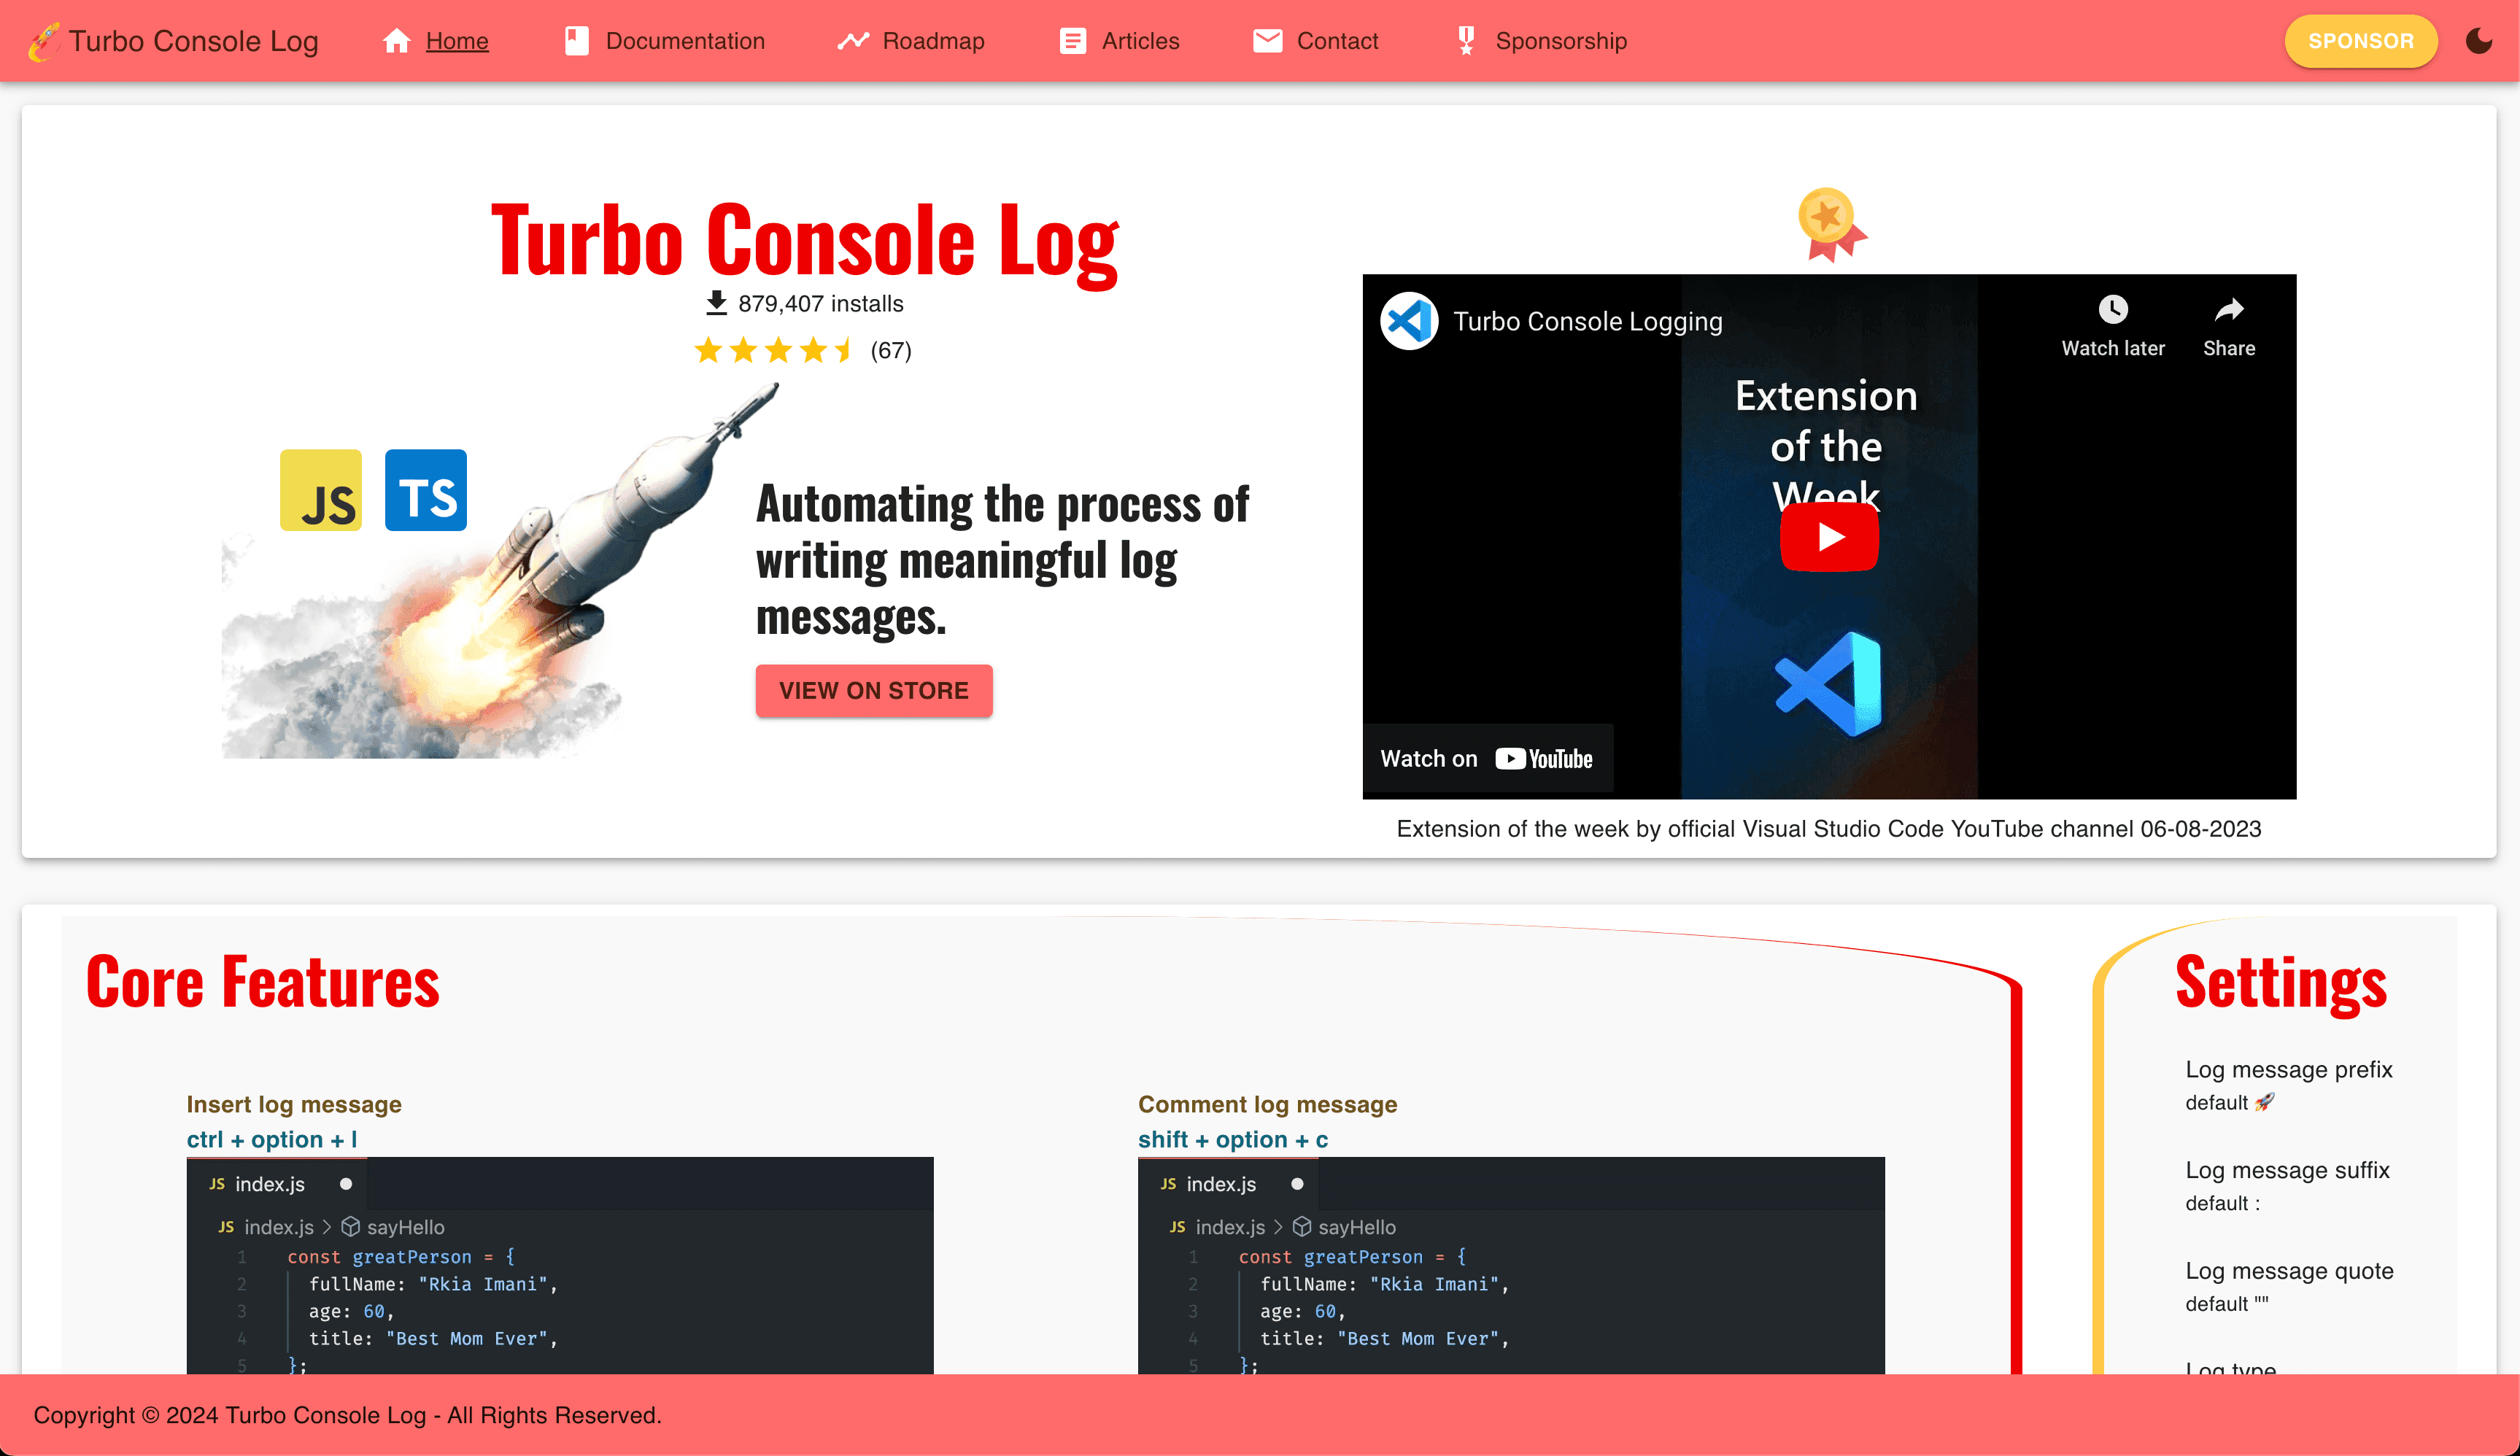
Task: Click the Roadmap trend line icon
Action: [x=853, y=41]
